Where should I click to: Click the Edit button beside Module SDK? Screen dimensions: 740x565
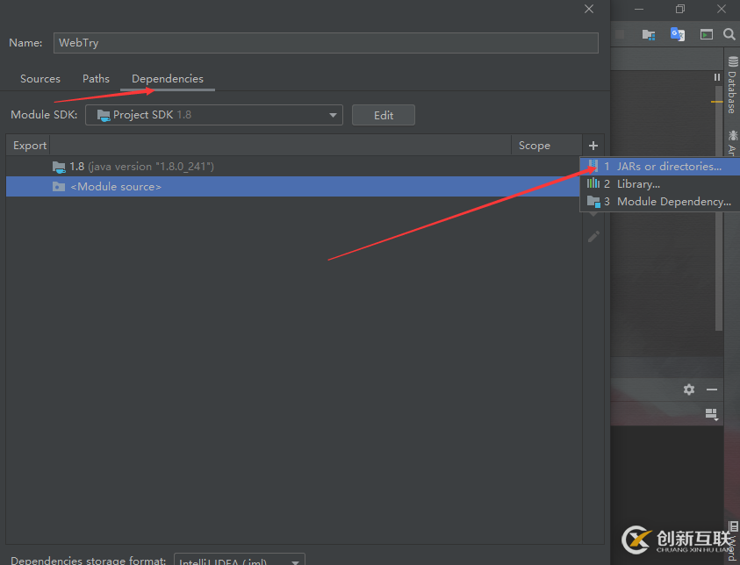pyautogui.click(x=384, y=115)
